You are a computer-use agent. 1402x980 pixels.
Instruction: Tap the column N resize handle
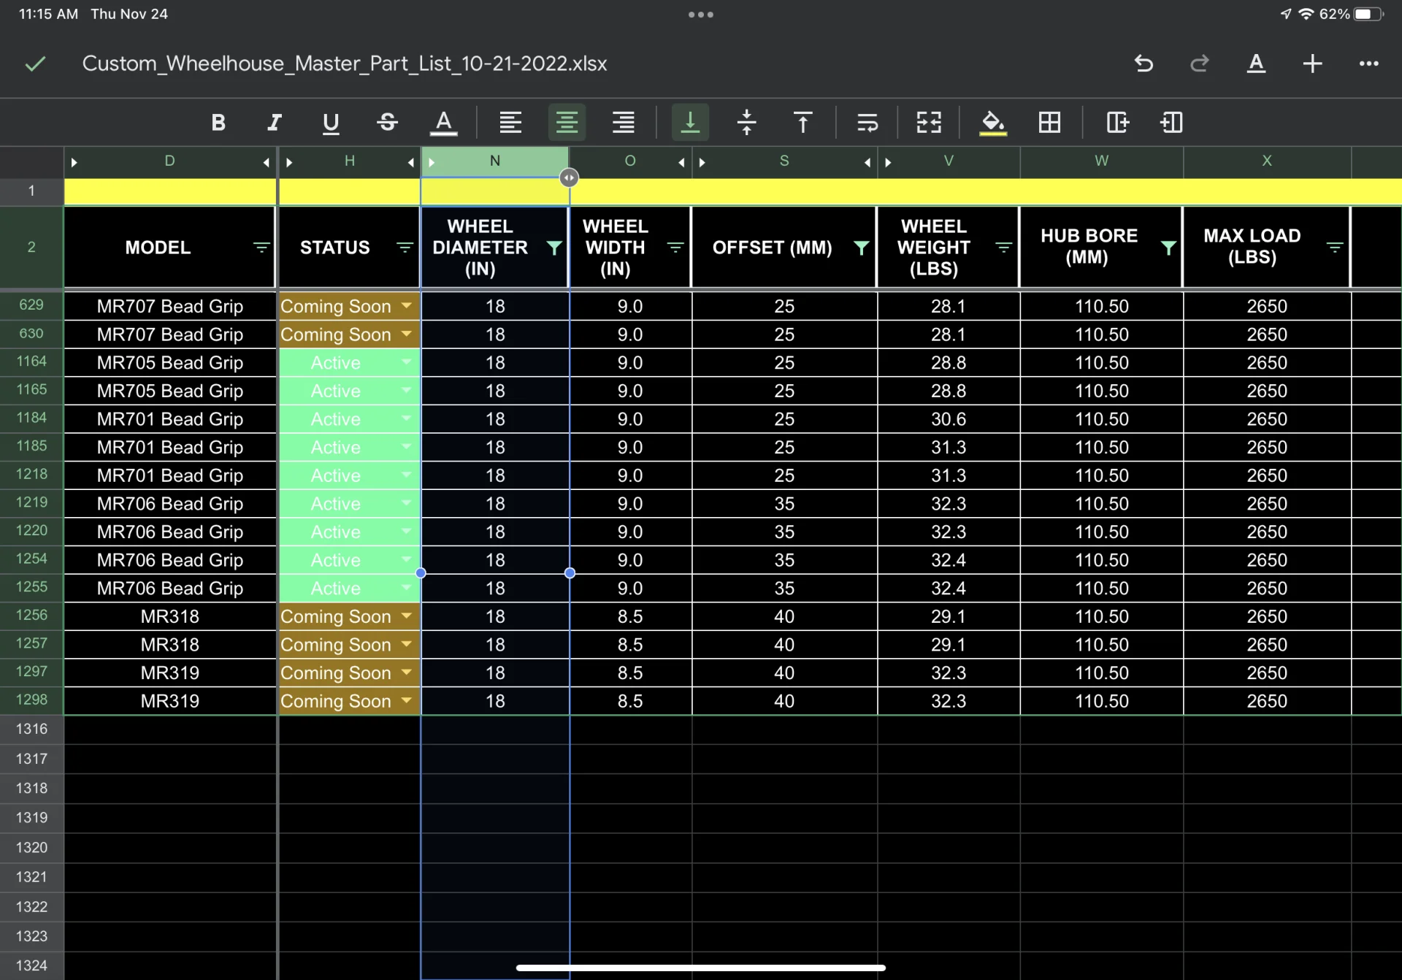point(569,177)
